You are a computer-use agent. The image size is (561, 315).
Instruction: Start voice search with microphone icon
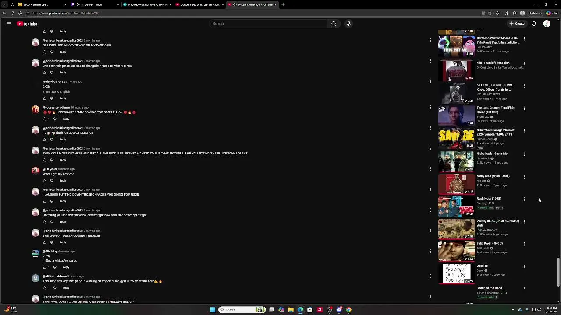[x=348, y=24]
